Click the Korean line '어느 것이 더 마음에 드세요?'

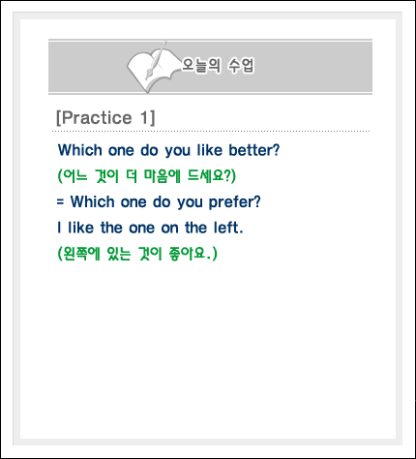[x=147, y=176]
